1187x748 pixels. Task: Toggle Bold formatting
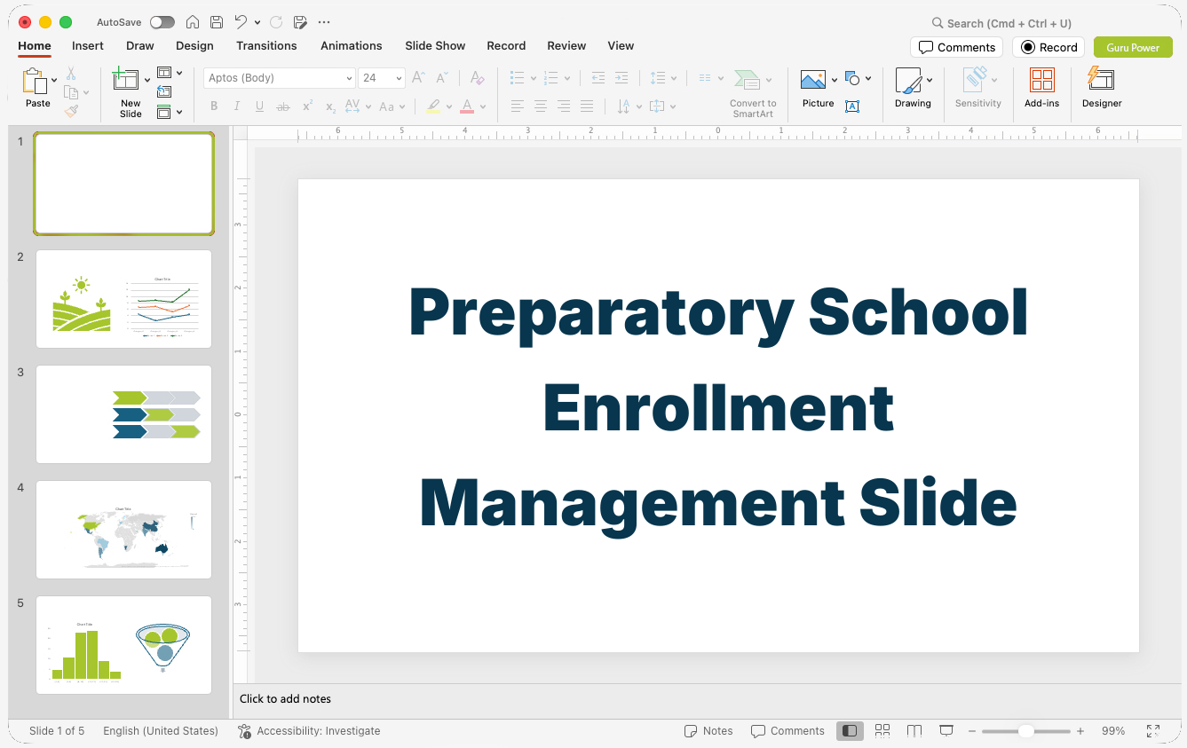214,106
